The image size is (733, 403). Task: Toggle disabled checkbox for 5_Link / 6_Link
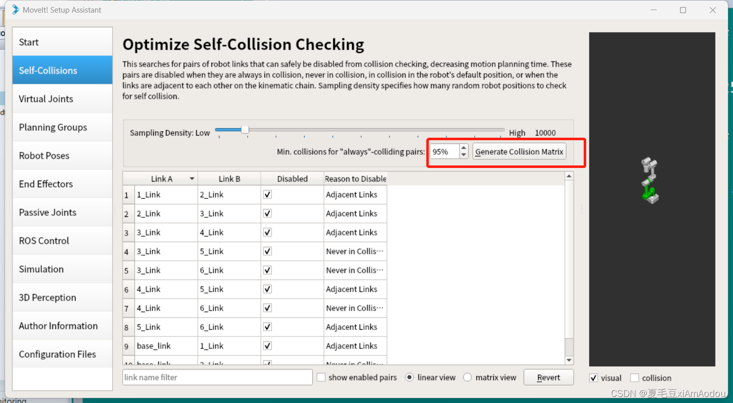click(x=267, y=327)
